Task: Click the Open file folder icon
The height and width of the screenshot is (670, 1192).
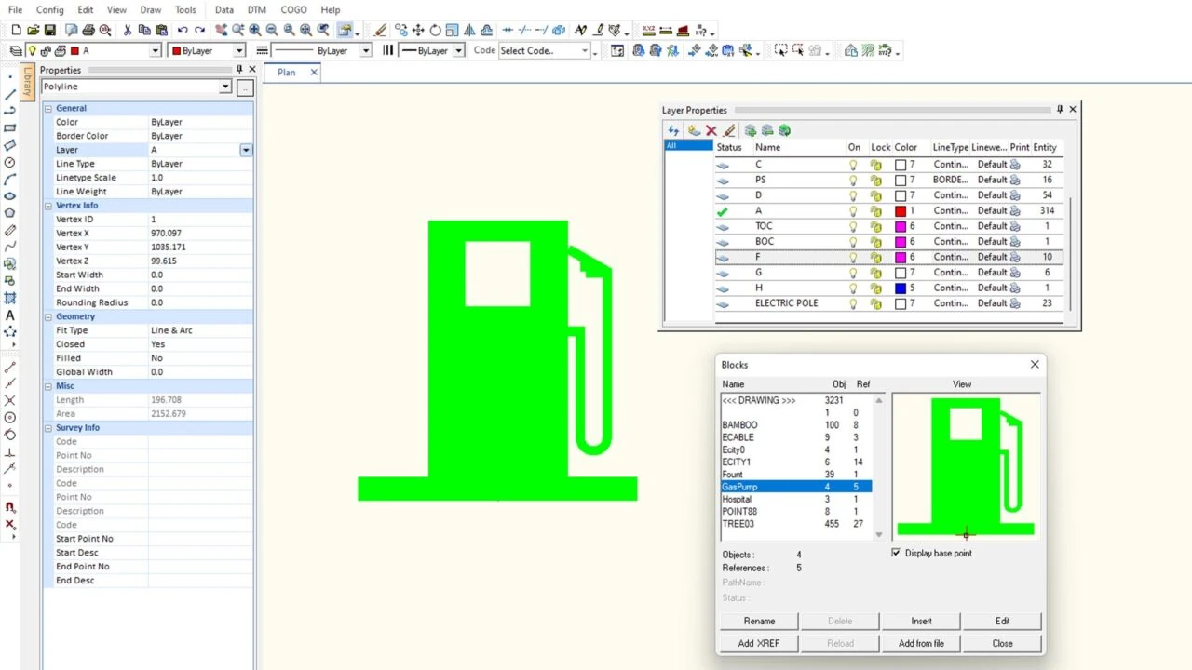Action: 33,30
